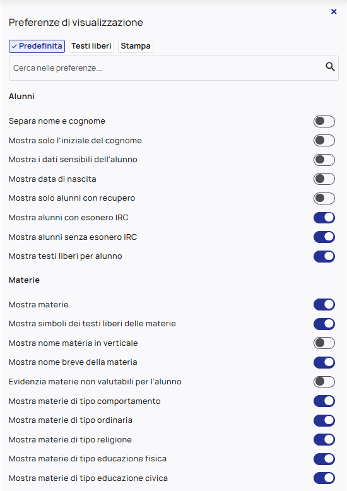Enable Evidenzia materie non valutabili per l'alunno
347x491 pixels.
click(324, 382)
